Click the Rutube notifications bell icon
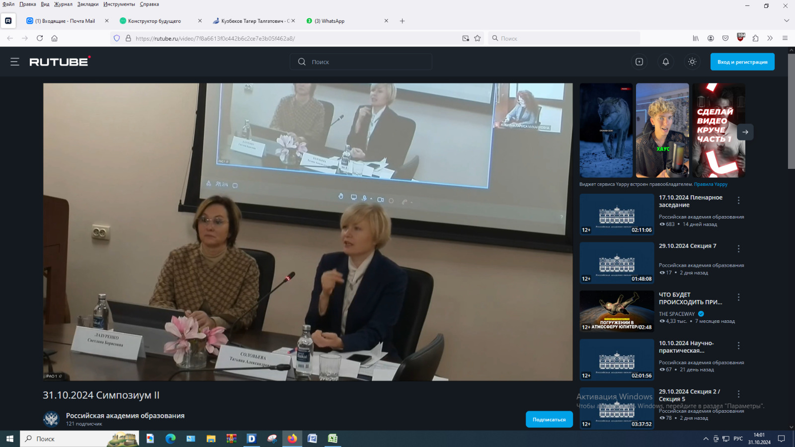Viewport: 795px width, 447px height. click(665, 62)
